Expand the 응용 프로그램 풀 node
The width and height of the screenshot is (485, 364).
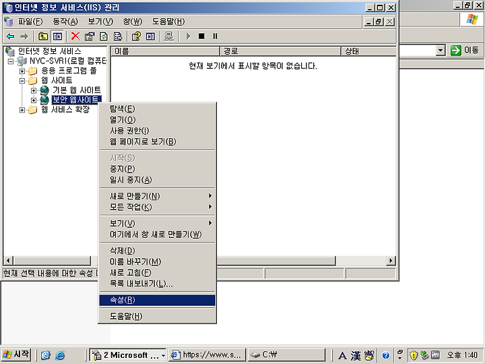click(22, 71)
